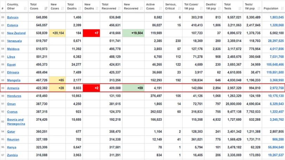Viewport: 285px width, 160px height.
Task: Sort by Active Cases arrows icon
Action: point(160,8)
